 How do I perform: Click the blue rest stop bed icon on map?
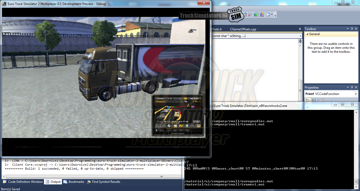(169, 107)
